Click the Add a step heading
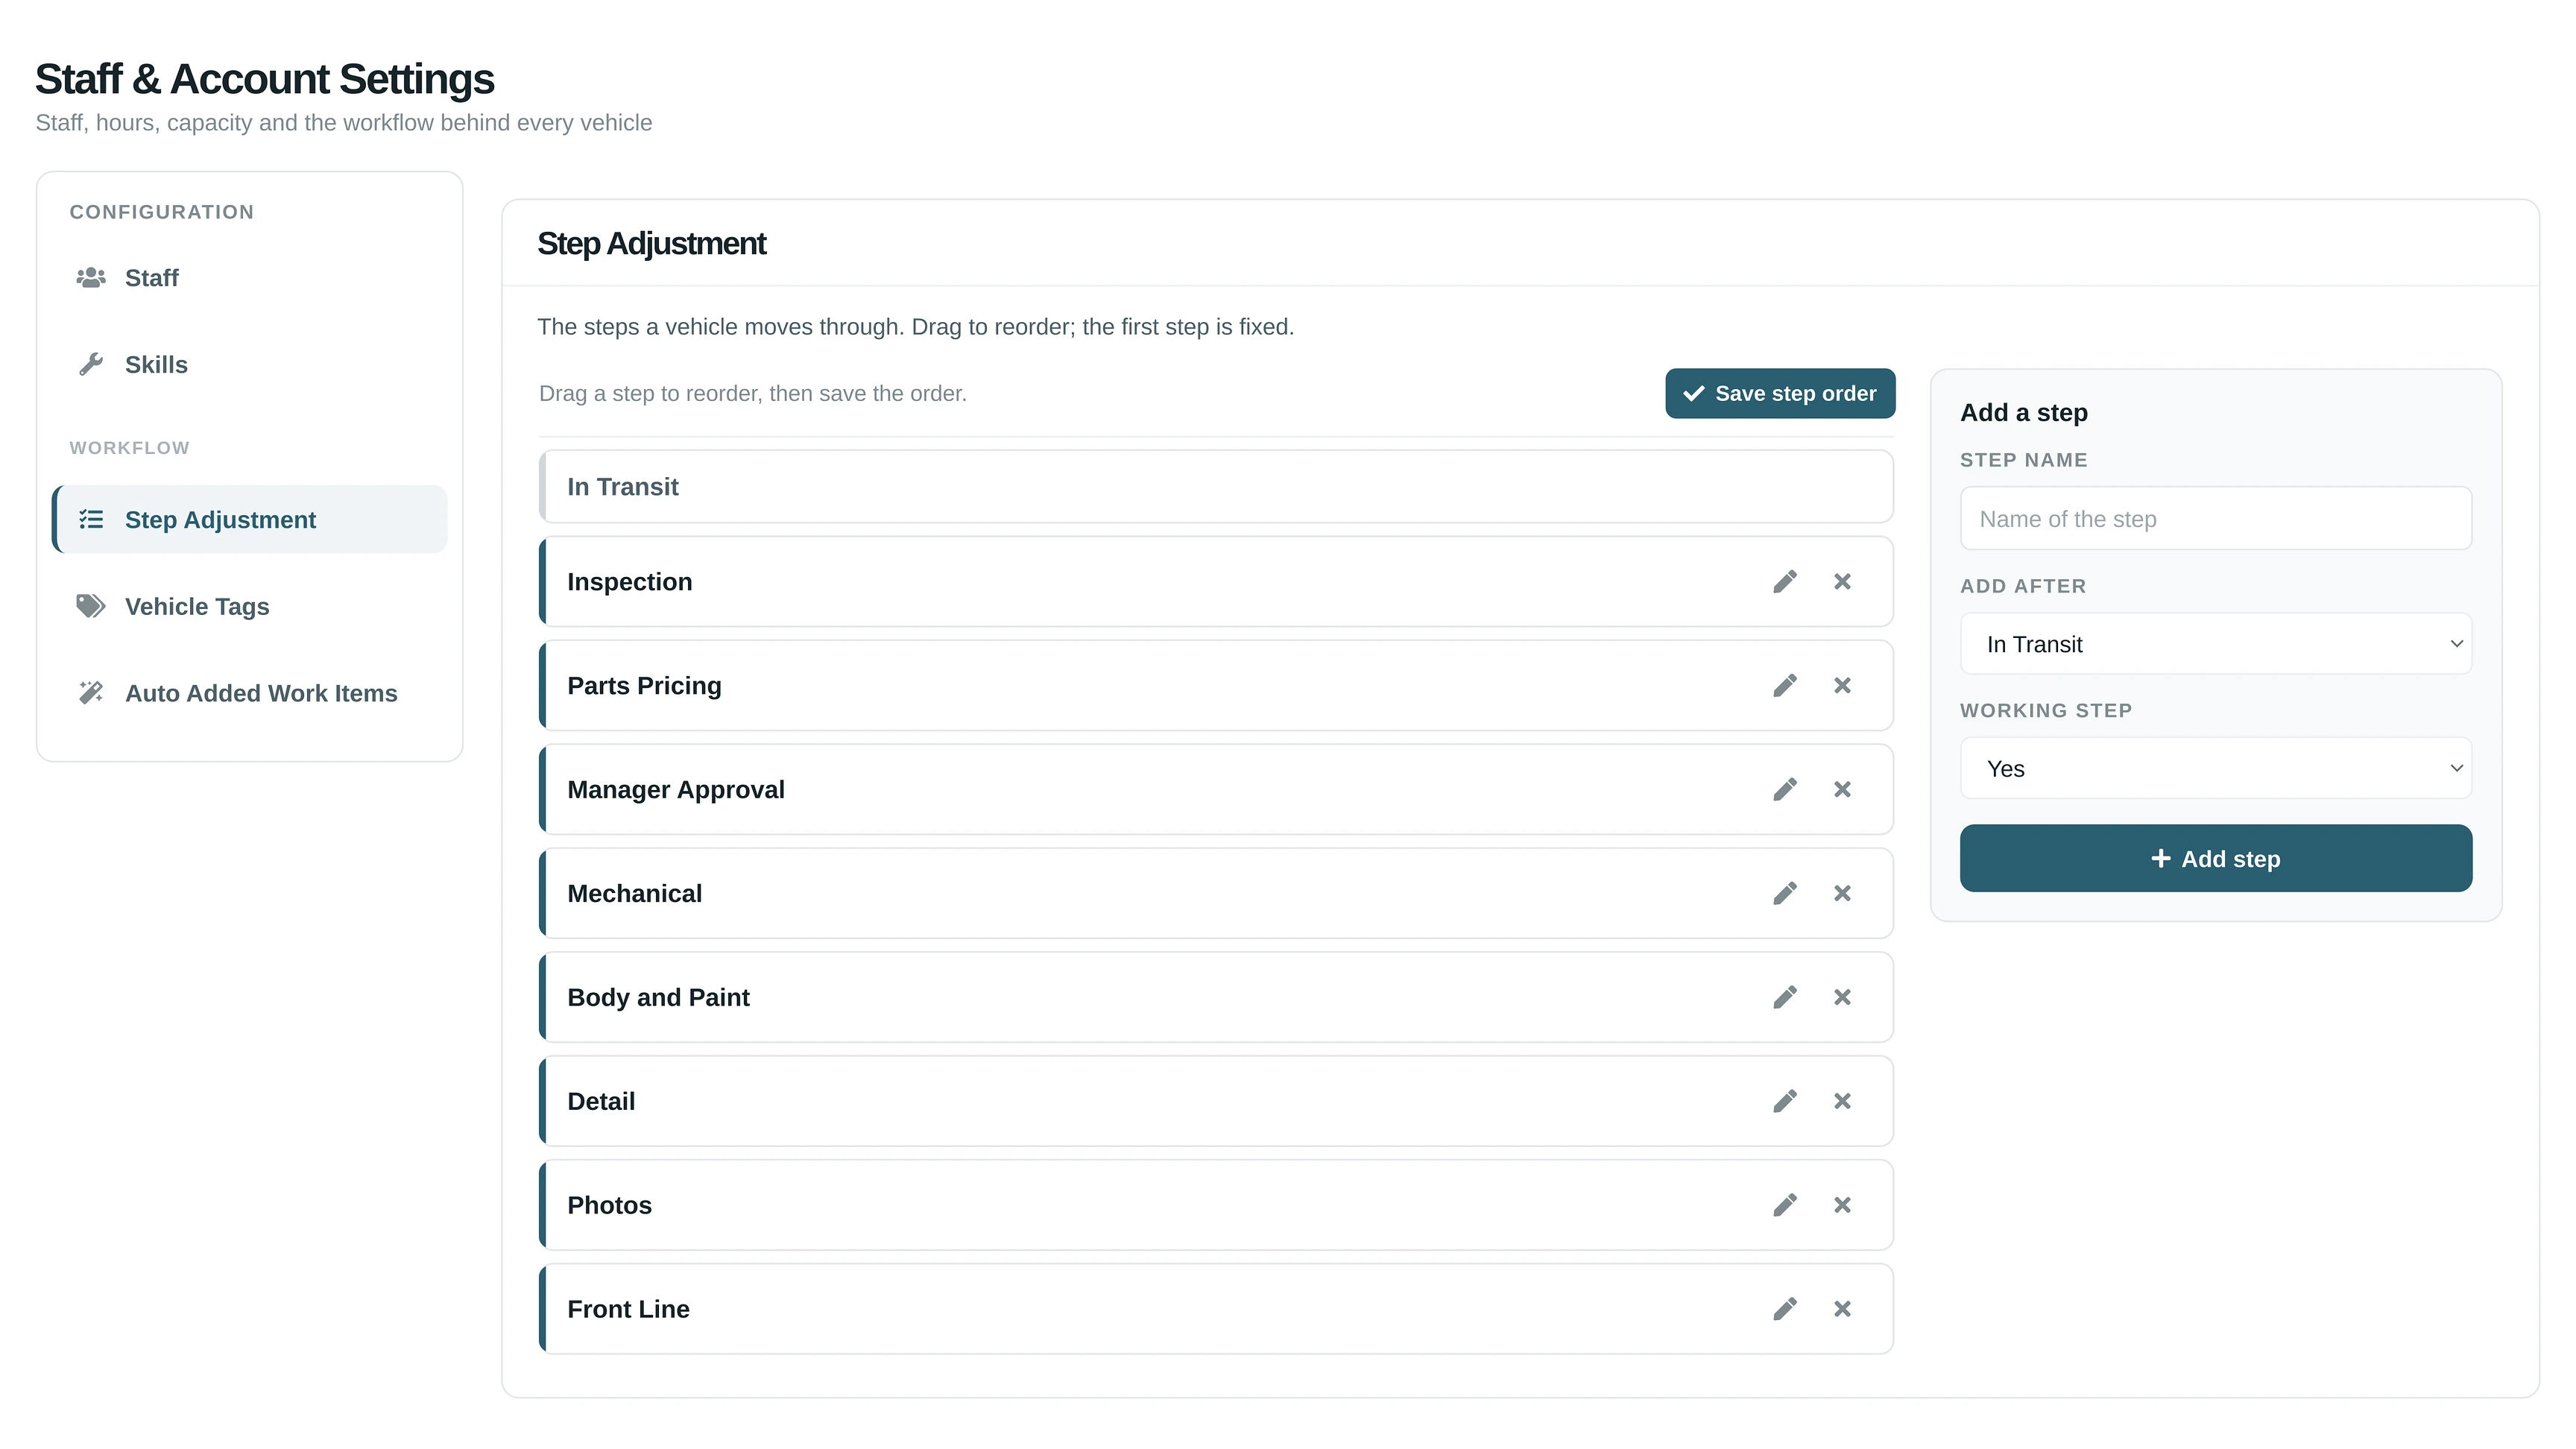The height and width of the screenshot is (1449, 2576). (x=2024, y=413)
